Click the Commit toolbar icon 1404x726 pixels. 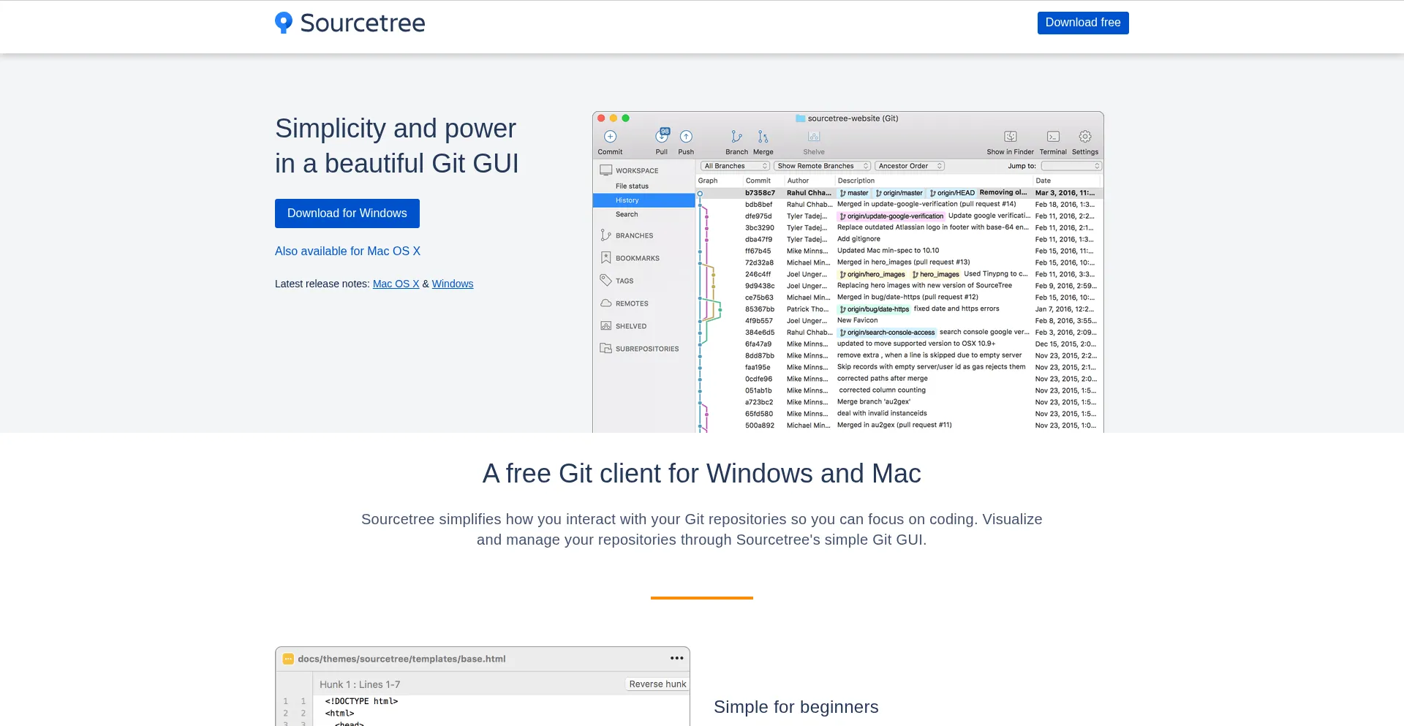click(x=610, y=137)
